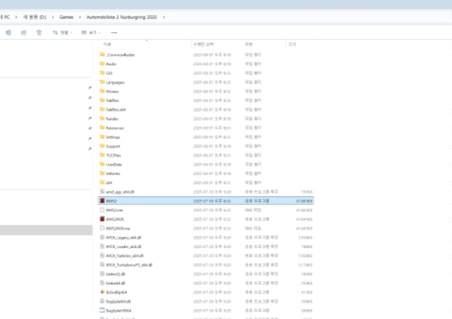Select the _CommonRedist folder icon
Viewport: 452px width, 319px height.
click(102, 54)
